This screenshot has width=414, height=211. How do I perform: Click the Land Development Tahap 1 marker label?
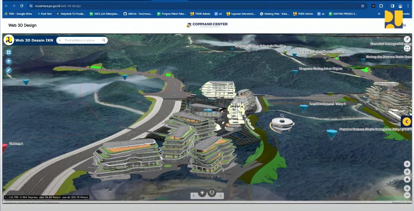pos(327,104)
